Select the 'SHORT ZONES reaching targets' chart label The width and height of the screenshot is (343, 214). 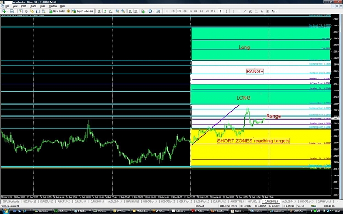253,141
